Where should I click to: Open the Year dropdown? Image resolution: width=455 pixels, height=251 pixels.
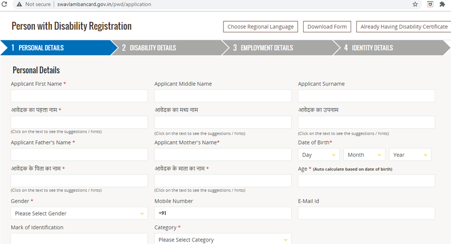coord(410,155)
